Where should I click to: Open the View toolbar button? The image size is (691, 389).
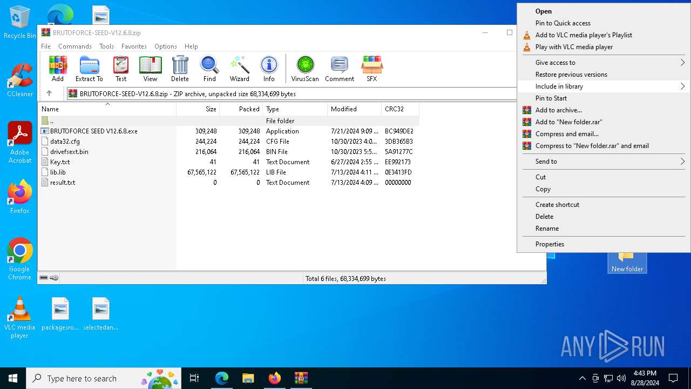pyautogui.click(x=150, y=69)
